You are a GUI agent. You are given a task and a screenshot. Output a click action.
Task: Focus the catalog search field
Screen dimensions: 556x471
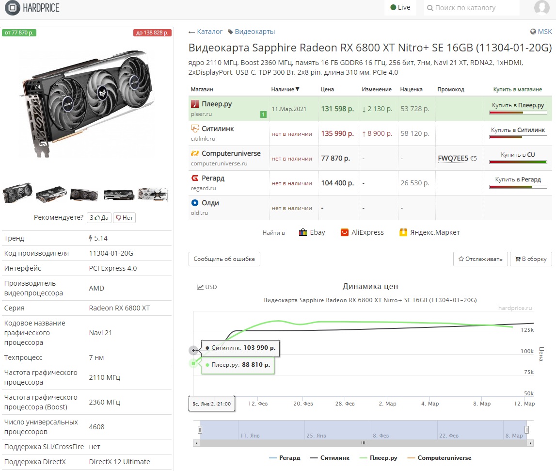point(472,8)
